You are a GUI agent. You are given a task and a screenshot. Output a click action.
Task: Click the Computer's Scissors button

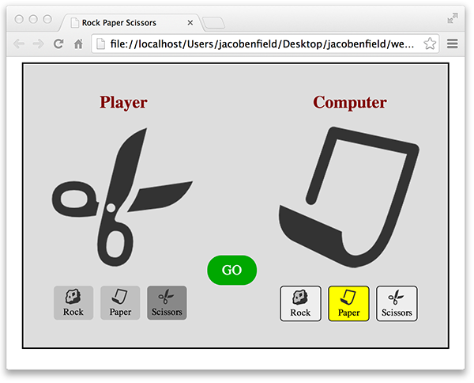(x=397, y=303)
